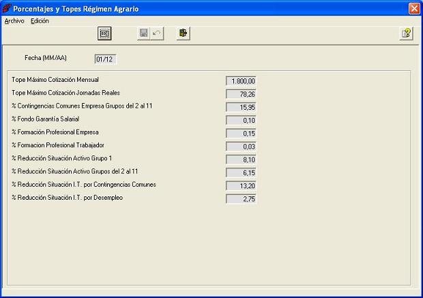Viewport: 423px width, 298px height.
Task: Click the date selection toolbar icon
Action: click(104, 33)
